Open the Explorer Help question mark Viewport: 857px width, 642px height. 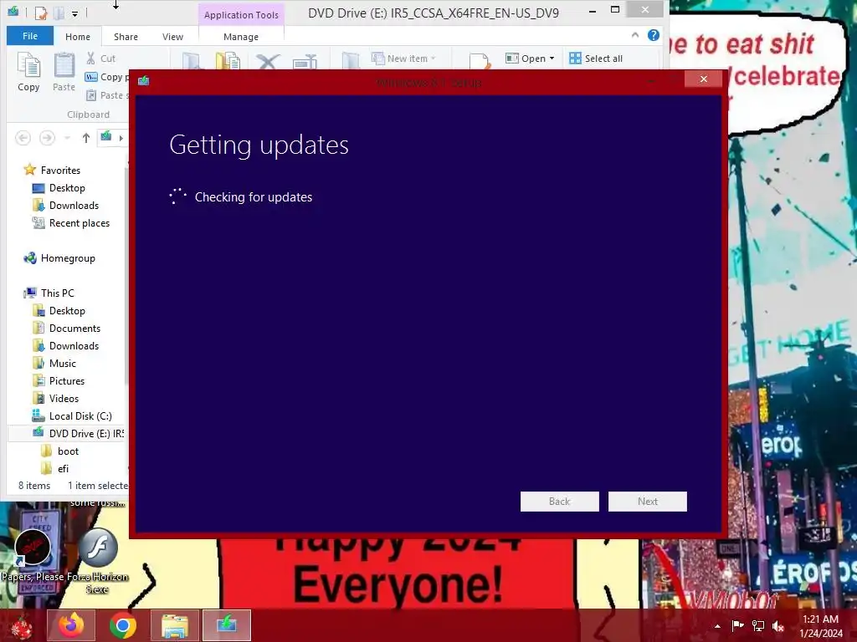[x=653, y=35]
